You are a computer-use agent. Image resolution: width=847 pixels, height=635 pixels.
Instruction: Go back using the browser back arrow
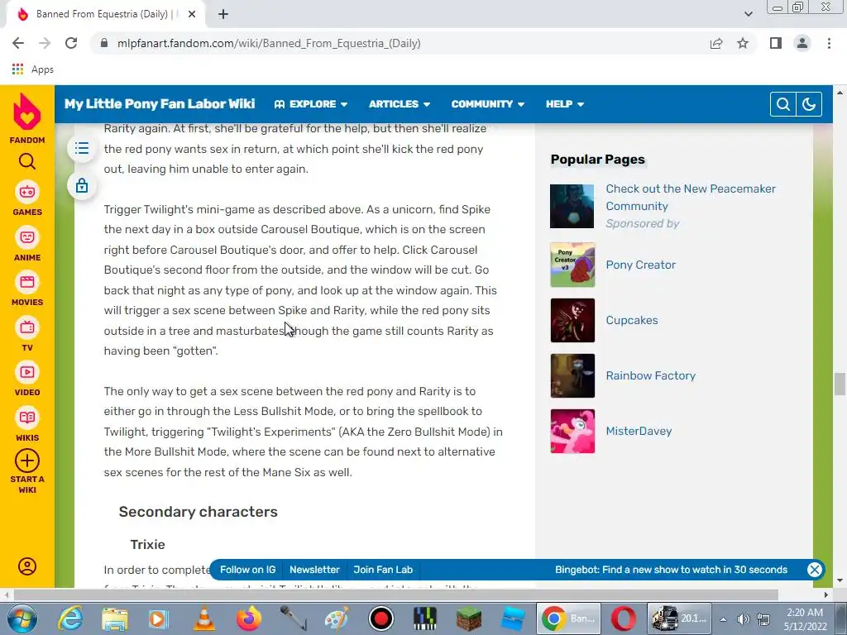click(x=18, y=43)
